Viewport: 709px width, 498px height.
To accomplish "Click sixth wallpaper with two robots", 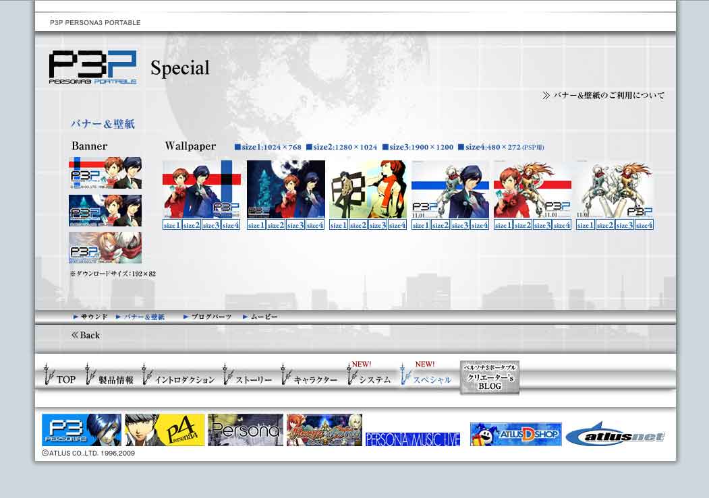I will coord(615,189).
